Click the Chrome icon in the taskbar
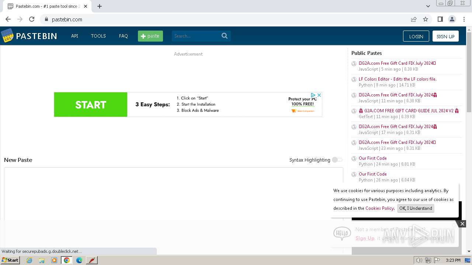This screenshot has height=265, width=472. 67,260
